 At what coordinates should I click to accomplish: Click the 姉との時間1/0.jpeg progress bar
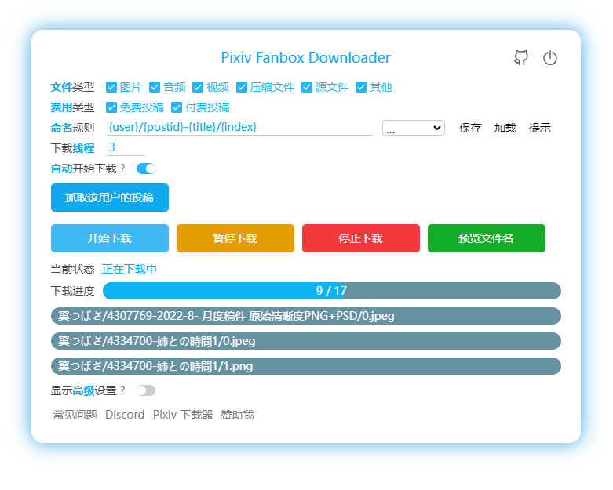coord(306,341)
